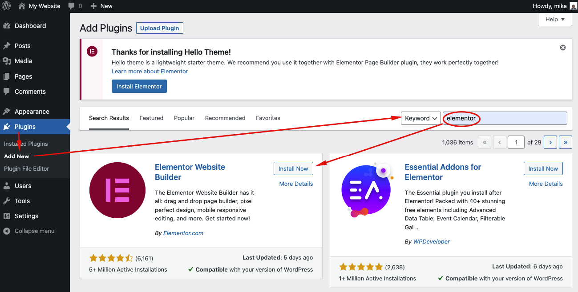Expand the Help panel

[555, 20]
